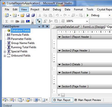The width and height of the screenshot is (112, 107).
Task: Click the New Project toolbar icon
Action: click(7, 15)
